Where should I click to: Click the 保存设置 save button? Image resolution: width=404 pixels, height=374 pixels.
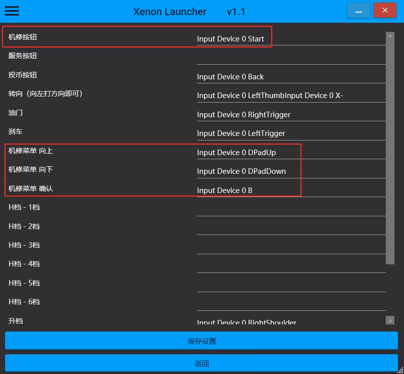tap(201, 341)
